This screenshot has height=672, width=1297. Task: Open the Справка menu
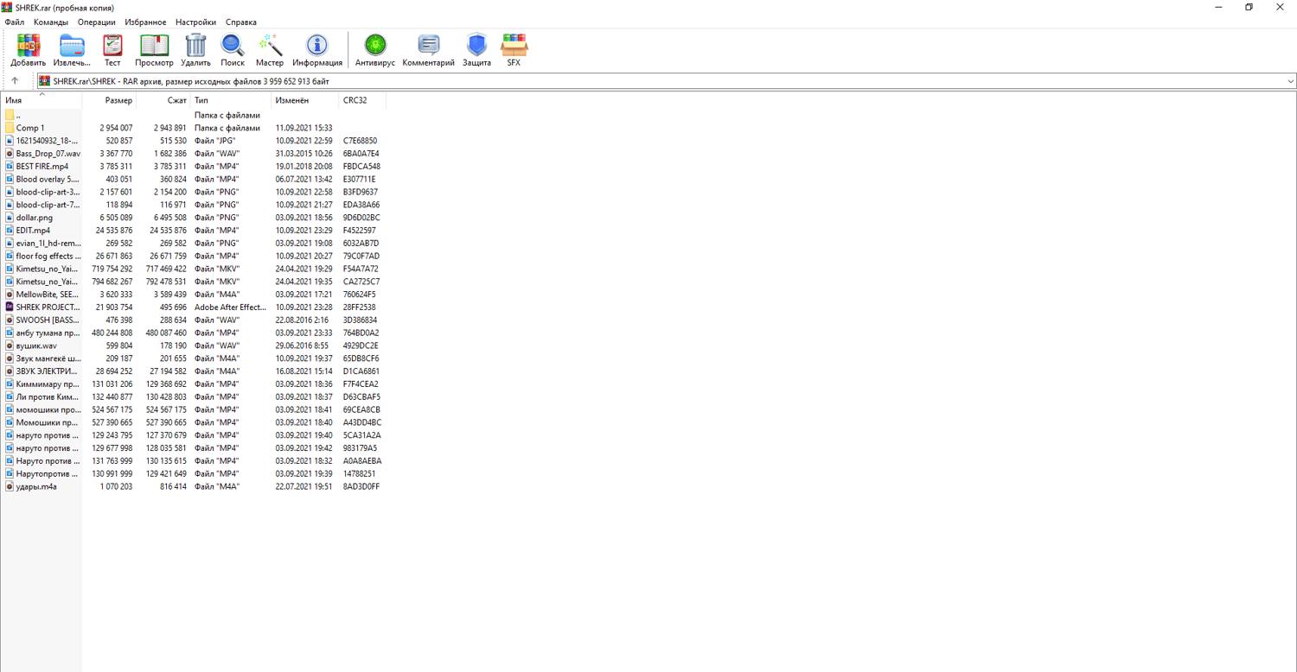click(x=240, y=22)
